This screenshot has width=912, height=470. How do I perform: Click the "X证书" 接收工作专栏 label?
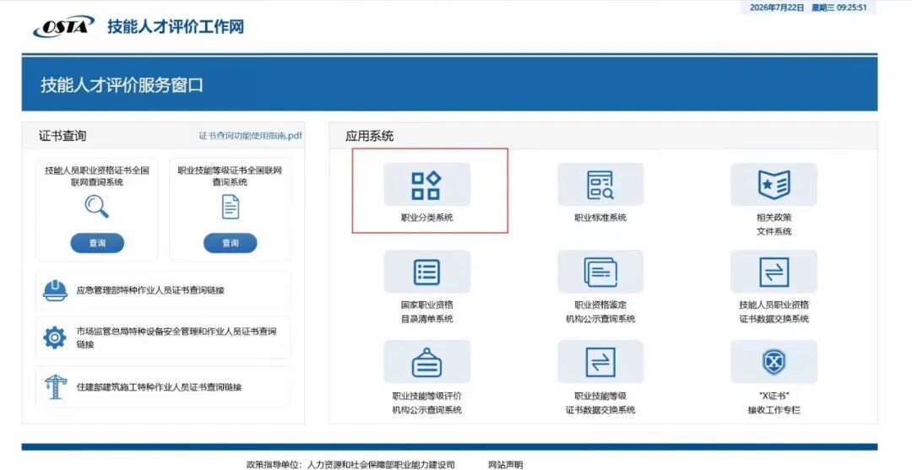[x=774, y=403]
